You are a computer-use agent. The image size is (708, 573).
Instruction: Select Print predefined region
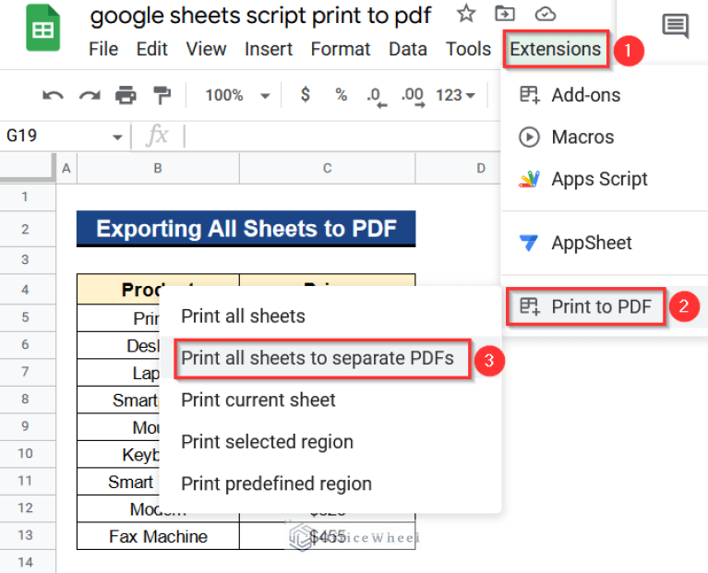tap(330, 483)
